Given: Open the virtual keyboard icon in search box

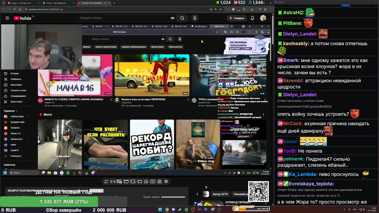Looking at the screenshot, I should [173, 18].
